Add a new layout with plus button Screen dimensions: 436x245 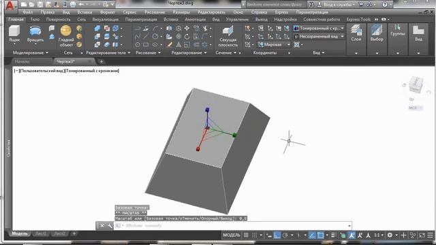(x=74, y=233)
